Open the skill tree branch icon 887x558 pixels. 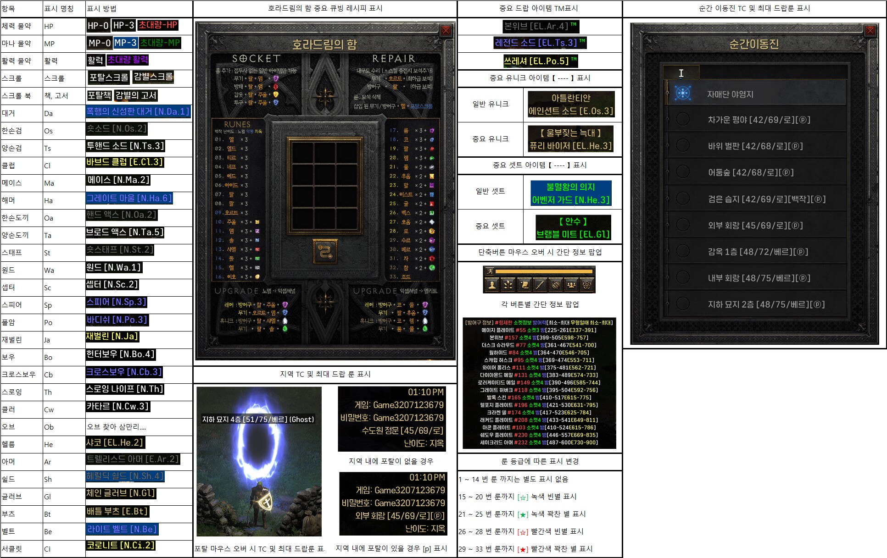click(508, 285)
